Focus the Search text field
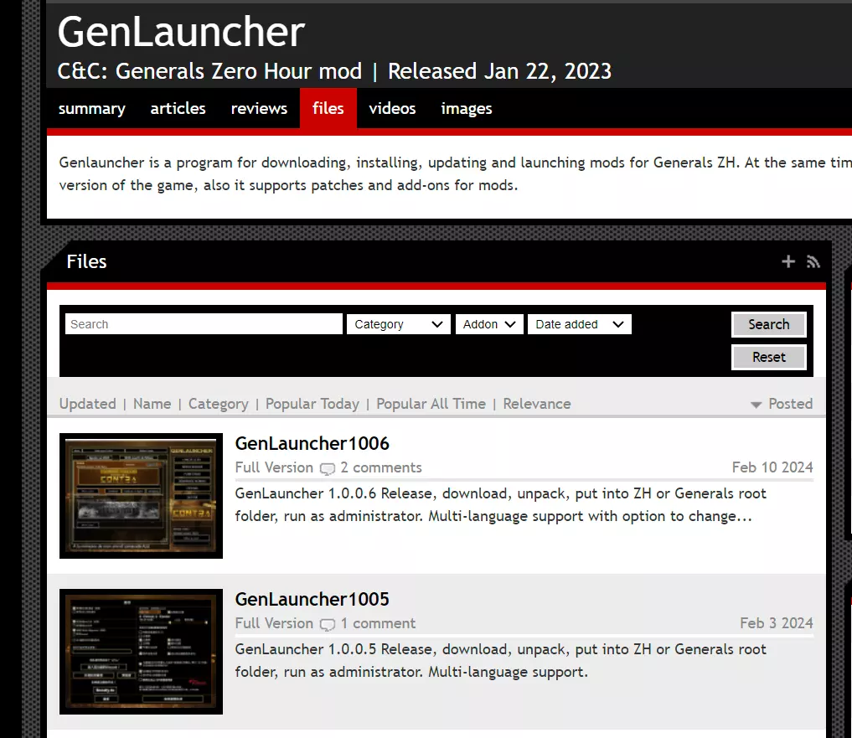This screenshot has height=738, width=852. pos(204,324)
